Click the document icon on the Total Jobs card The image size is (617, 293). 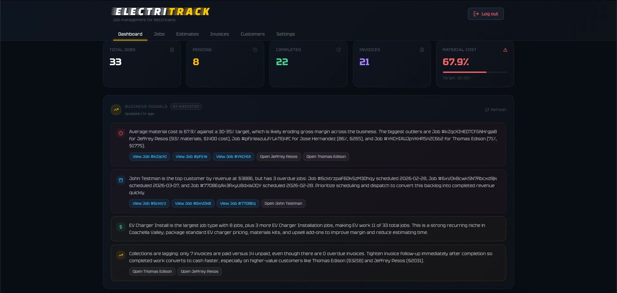(x=172, y=50)
